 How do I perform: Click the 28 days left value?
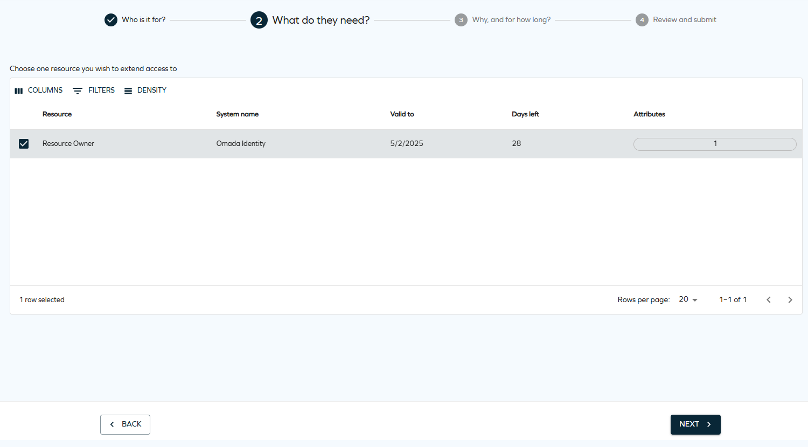coord(517,144)
